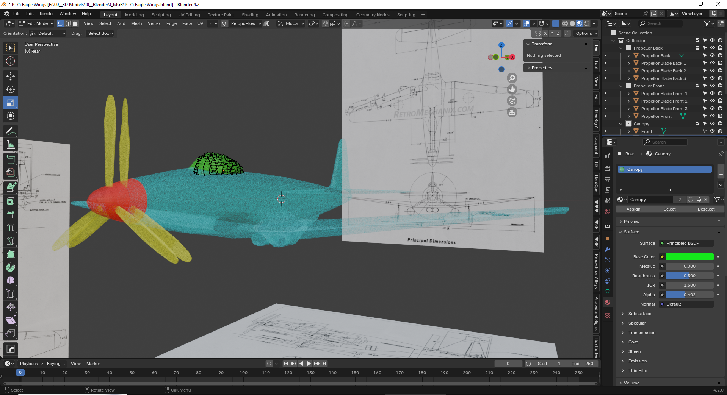Open the Vertex menu
Viewport: 727px width, 395px height.
tap(154, 23)
